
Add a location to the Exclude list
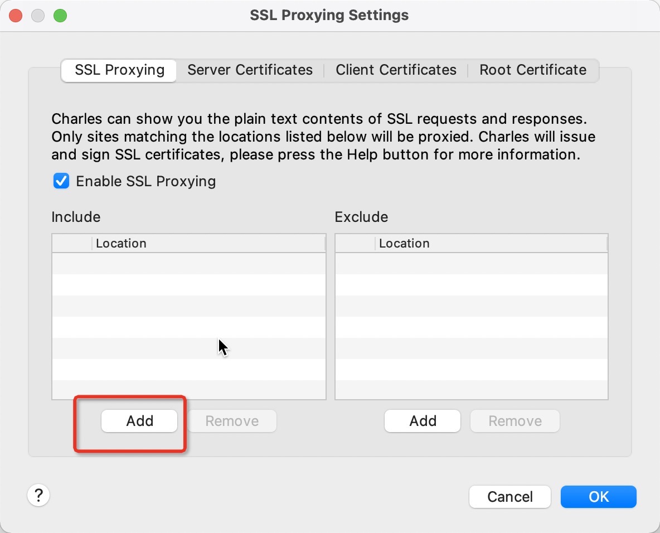423,421
